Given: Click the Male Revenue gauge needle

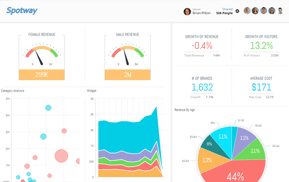Looking at the screenshot, I should click(126, 57).
